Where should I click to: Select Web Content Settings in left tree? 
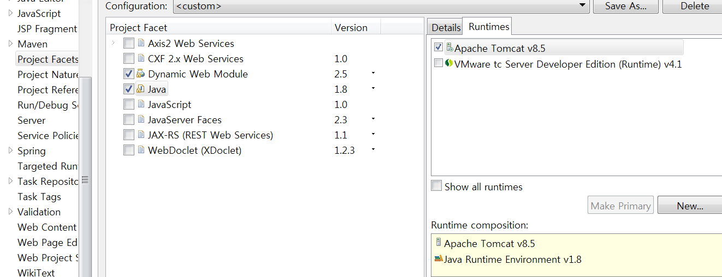[47, 227]
